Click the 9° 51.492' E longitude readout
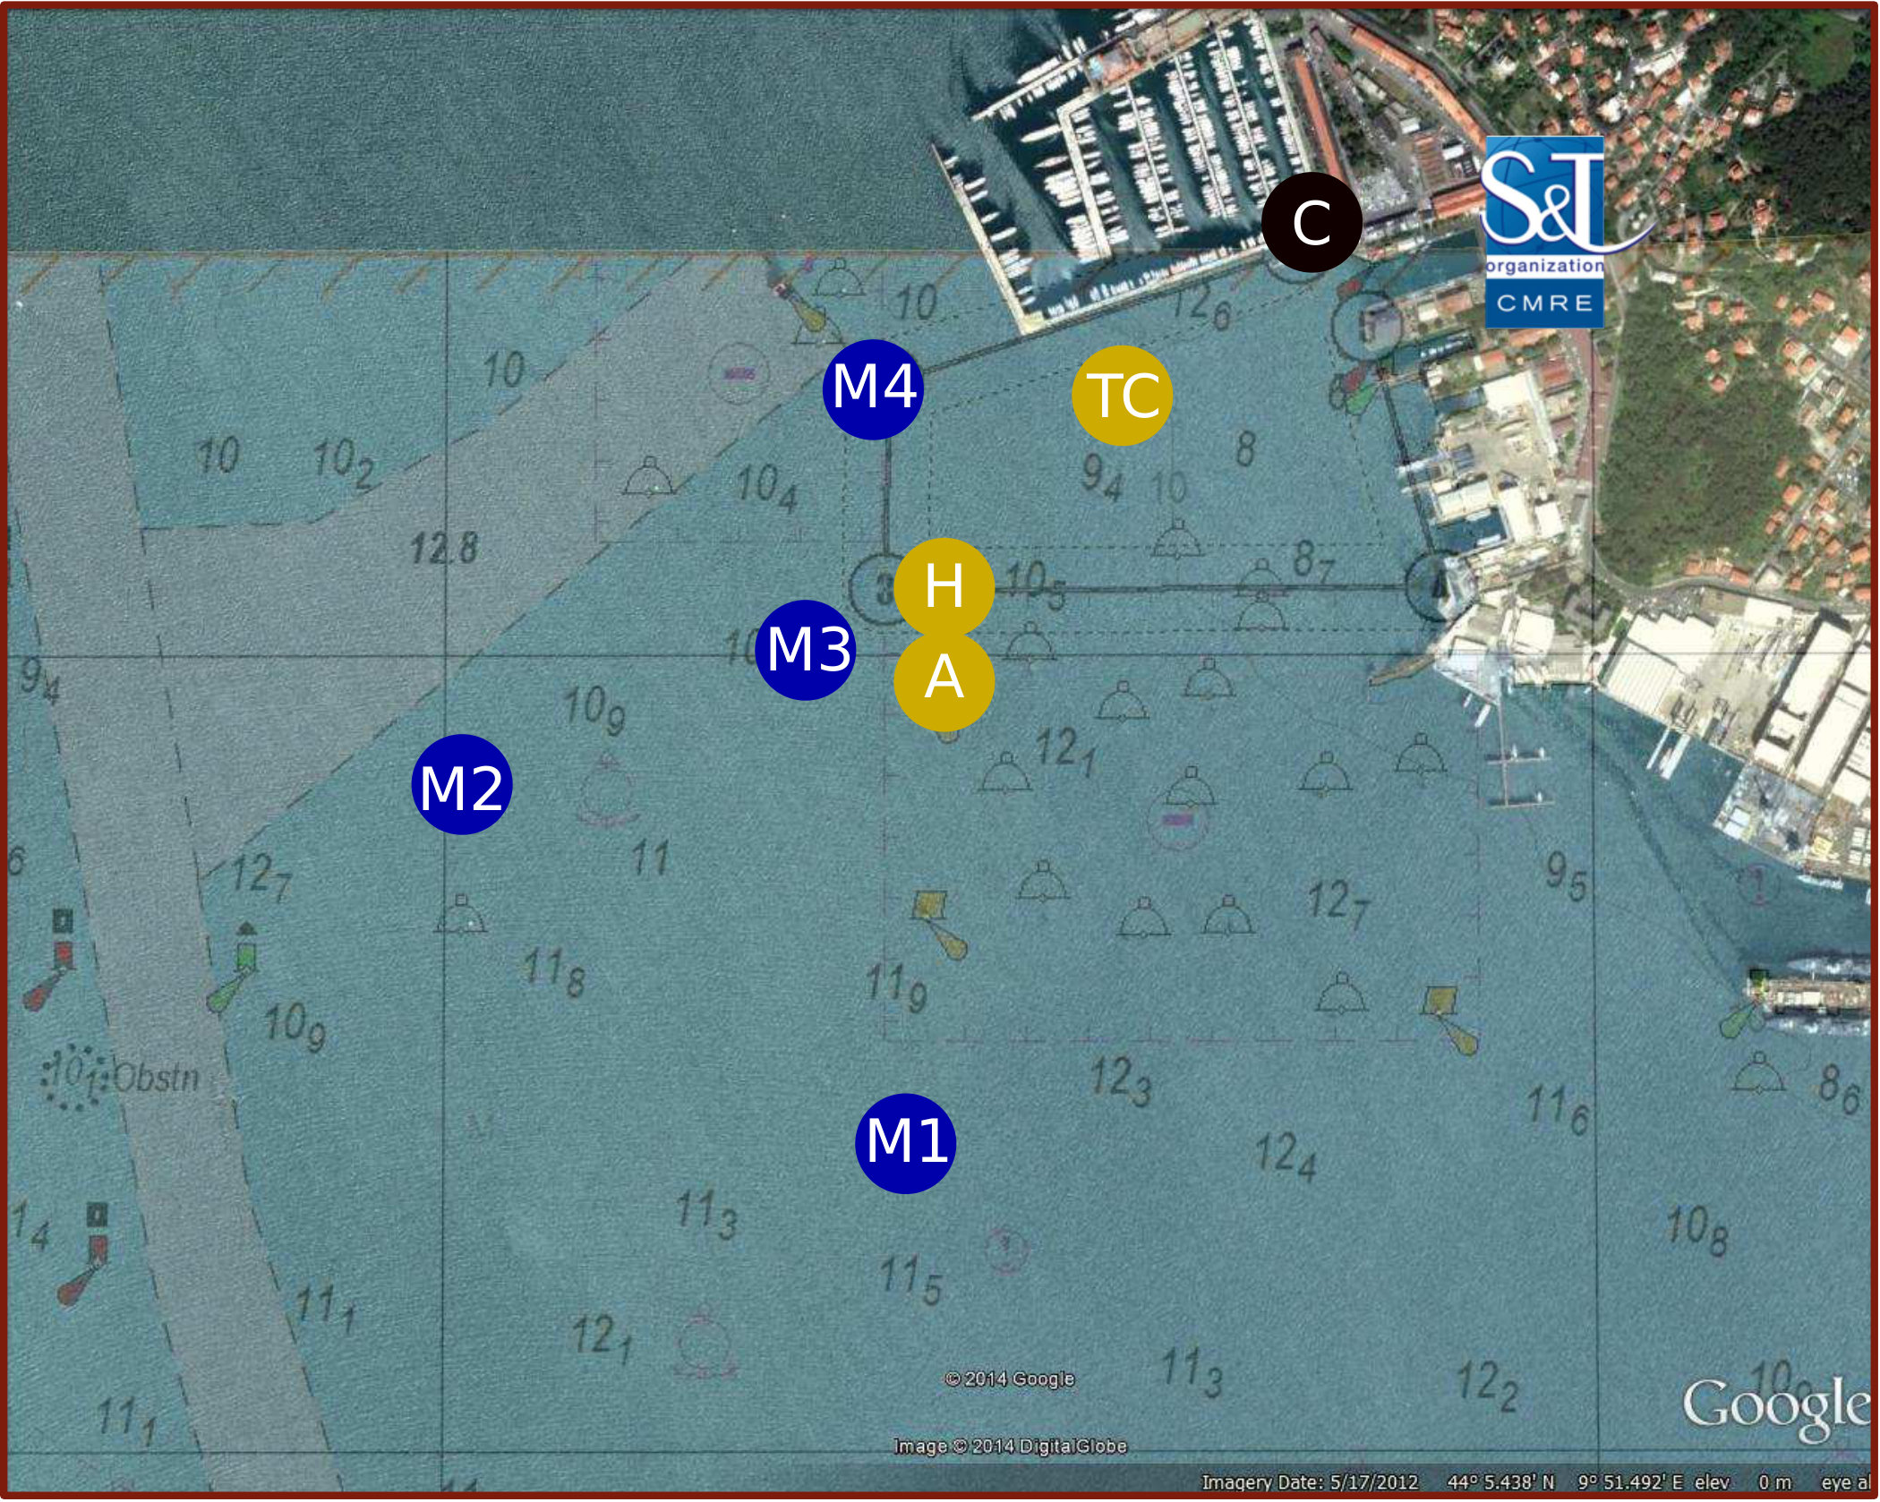 tap(1630, 1482)
